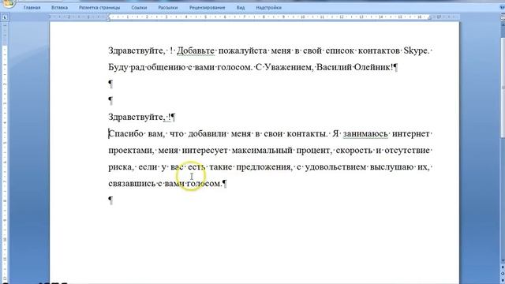Click the word "процент," in the document

(314, 151)
